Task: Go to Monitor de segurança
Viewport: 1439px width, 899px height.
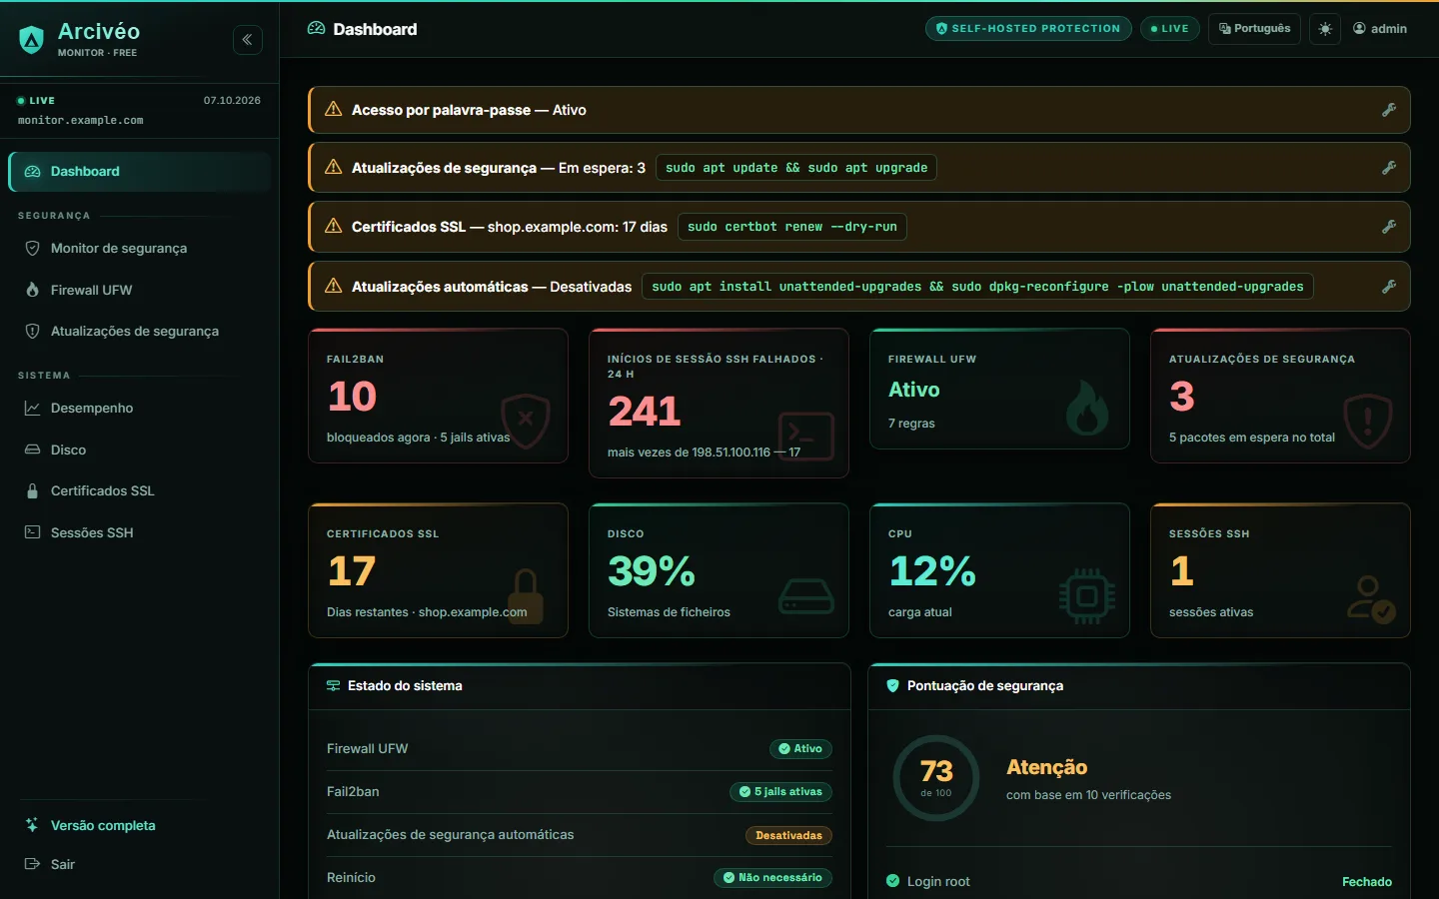Action: tap(140, 249)
